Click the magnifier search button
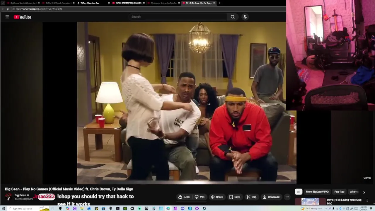Screen dimensions: 375x211 [x=233, y=17]
